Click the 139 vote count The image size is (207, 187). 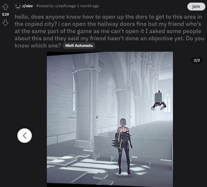[5, 14]
